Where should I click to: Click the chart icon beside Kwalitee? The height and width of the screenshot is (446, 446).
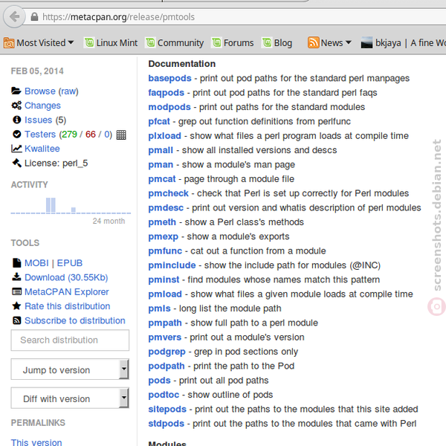(16, 149)
